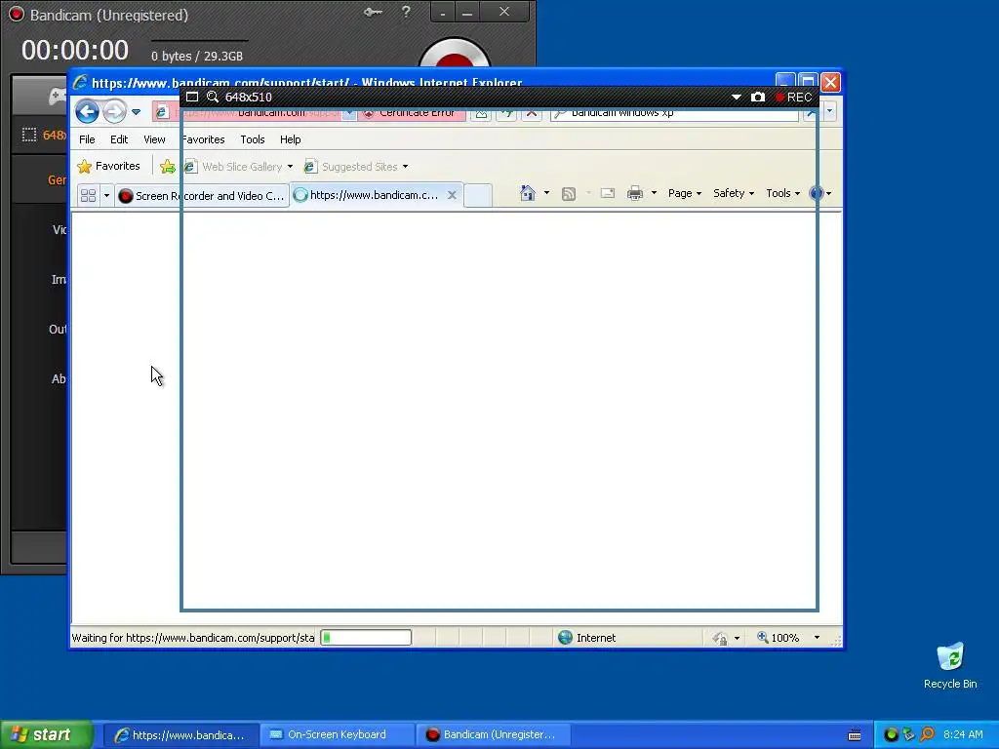Viewport: 999px width, 749px height.
Task: Click keyboard icon beside system tray
Action: pyautogui.click(x=855, y=735)
